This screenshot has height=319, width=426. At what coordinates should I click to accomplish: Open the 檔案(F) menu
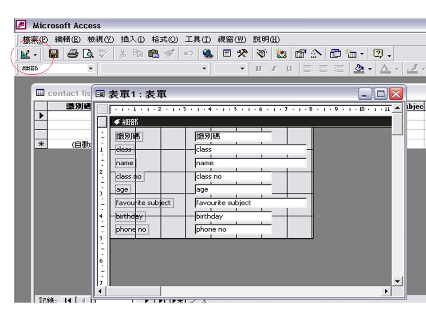pyautogui.click(x=35, y=40)
